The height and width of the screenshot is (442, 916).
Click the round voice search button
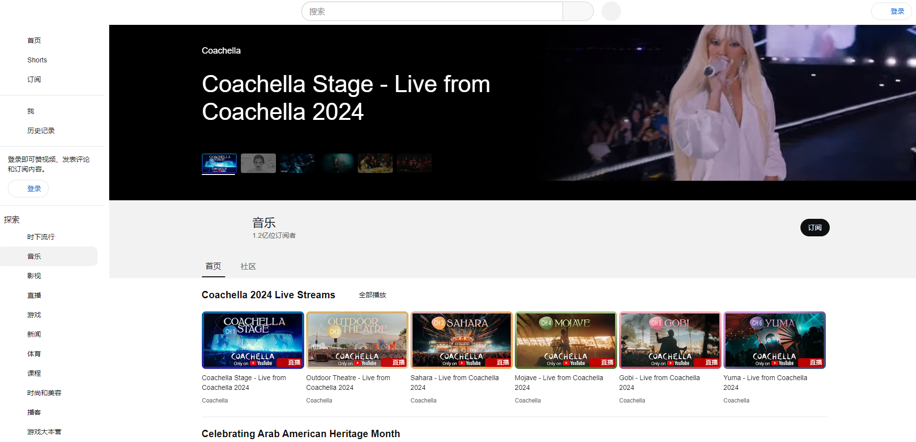611,11
